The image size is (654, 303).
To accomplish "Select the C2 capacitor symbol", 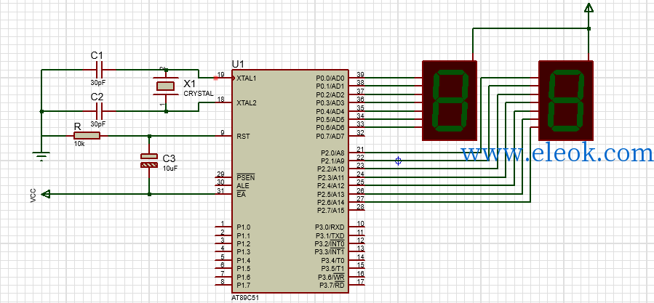I will click(99, 111).
